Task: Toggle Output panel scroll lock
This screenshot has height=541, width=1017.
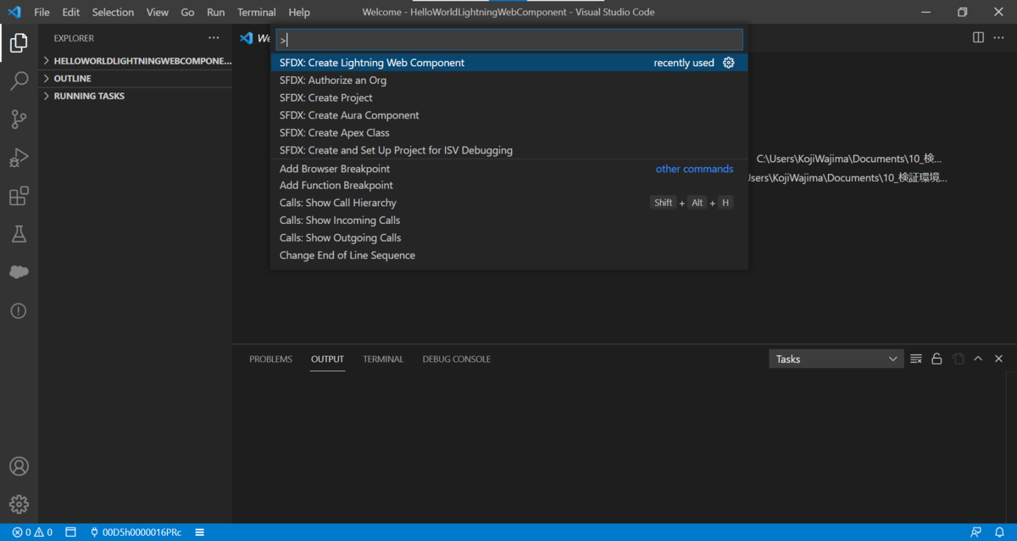Action: 936,359
